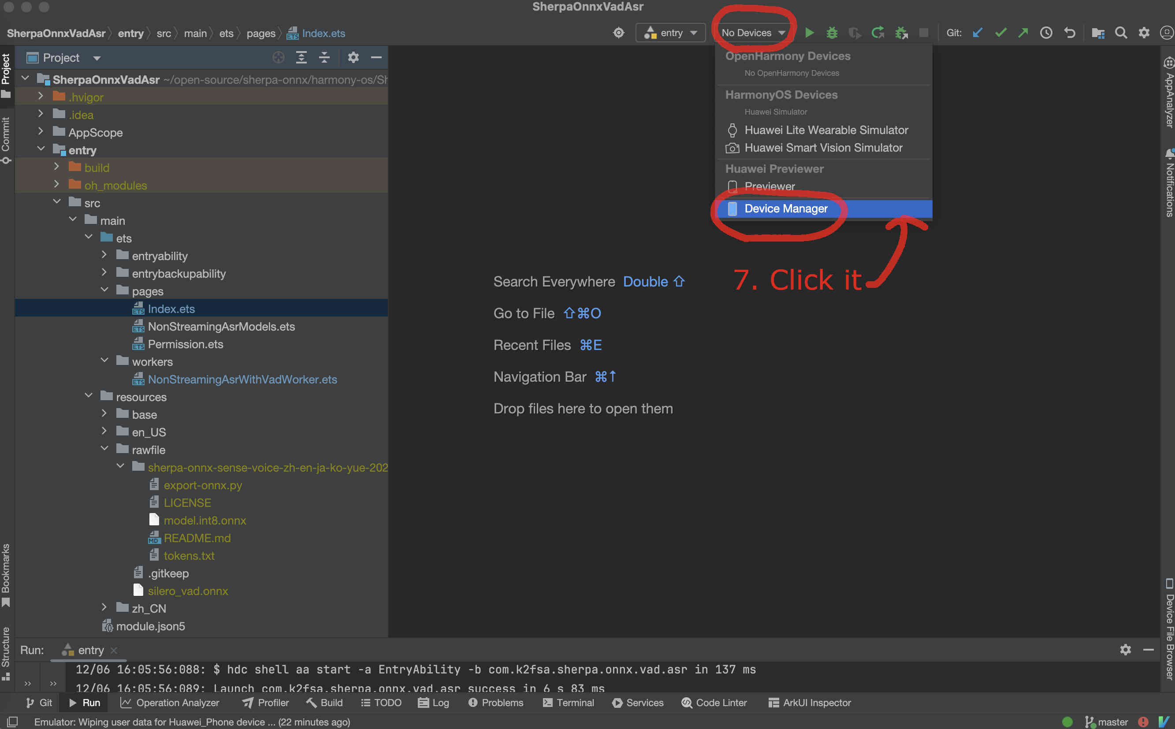Open the Services tool tab
This screenshot has height=729, width=1175.
click(x=638, y=703)
